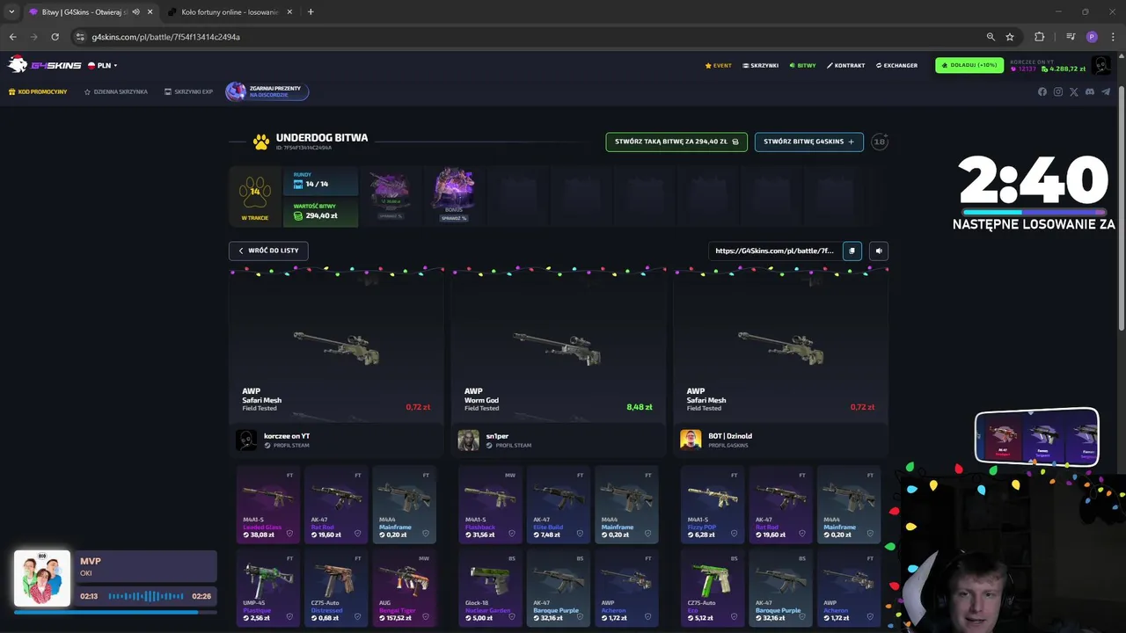Click the shield icon on Plastique card
The width and height of the screenshot is (1126, 633).
[289, 618]
